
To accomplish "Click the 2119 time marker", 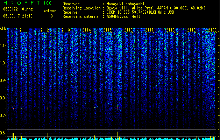I will pyautogui.click(x=191, y=30).
